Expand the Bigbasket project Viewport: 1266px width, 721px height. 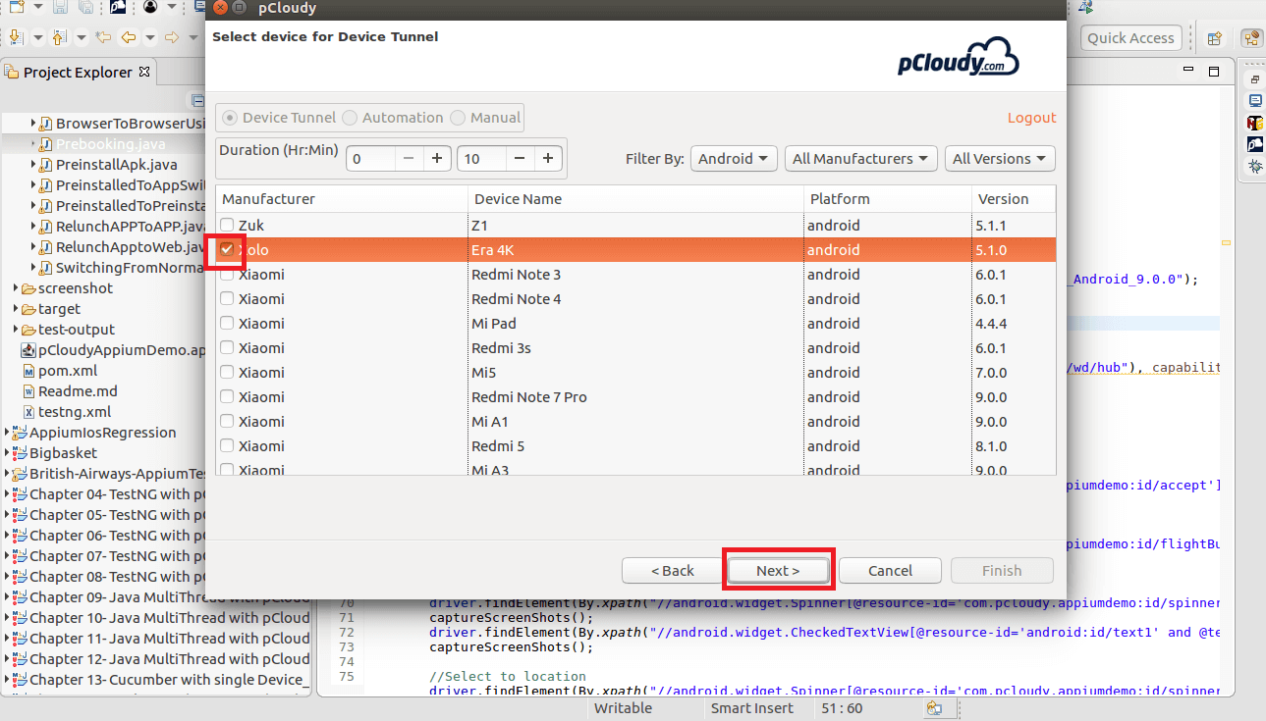[x=9, y=453]
